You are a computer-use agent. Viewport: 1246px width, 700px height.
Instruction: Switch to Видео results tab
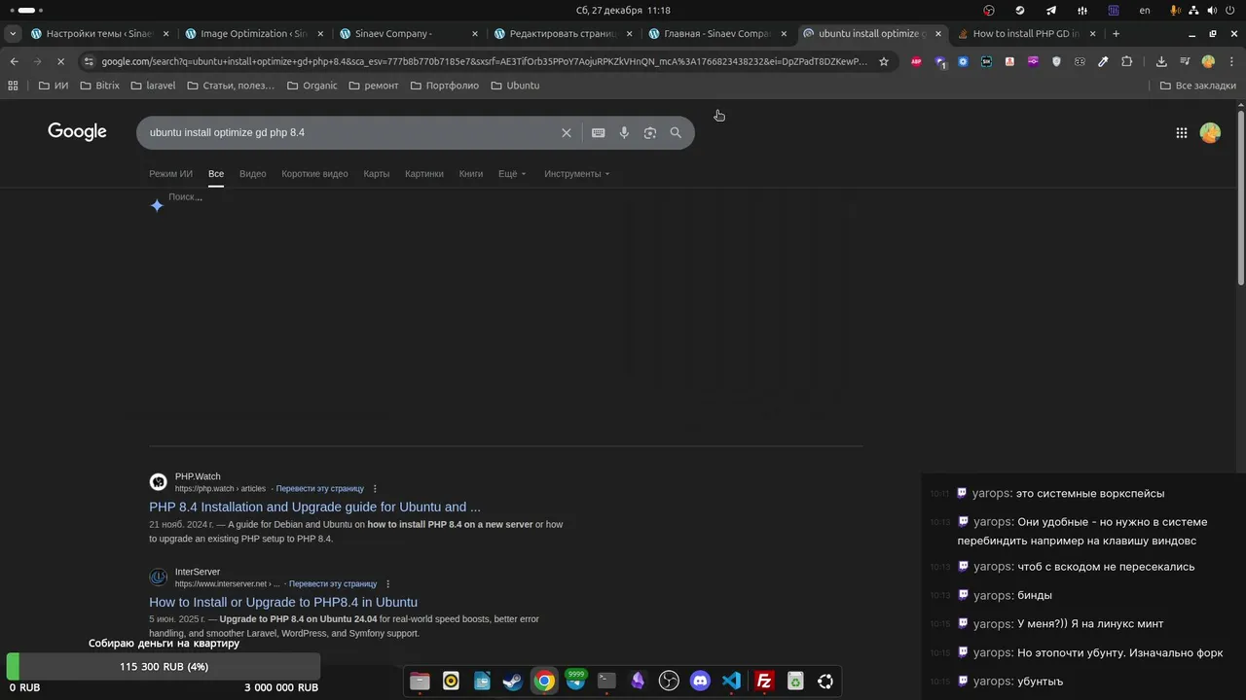[253, 174]
